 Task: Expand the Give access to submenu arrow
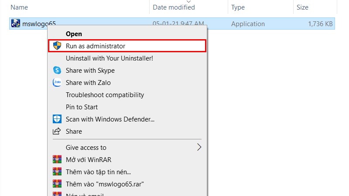point(199,147)
